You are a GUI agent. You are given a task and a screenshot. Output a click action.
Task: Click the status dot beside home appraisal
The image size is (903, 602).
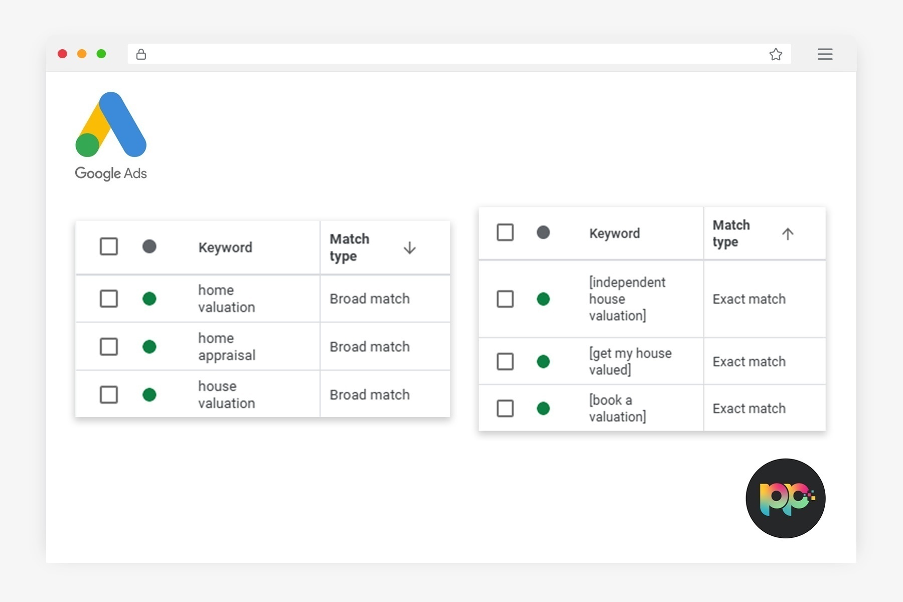point(149,346)
